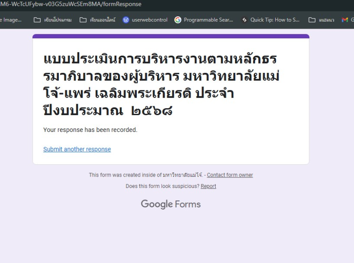This screenshot has width=354, height=263.
Task: Open the Programmable Search Google bookmark
Action: [204, 20]
